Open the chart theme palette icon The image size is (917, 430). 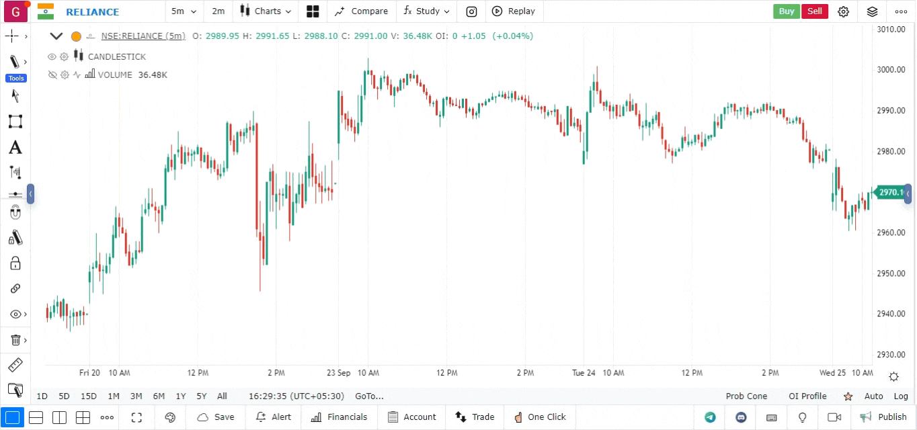pyautogui.click(x=170, y=417)
